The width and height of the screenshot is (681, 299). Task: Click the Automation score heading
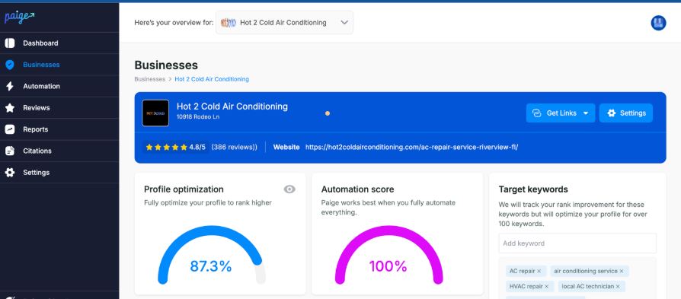click(358, 189)
